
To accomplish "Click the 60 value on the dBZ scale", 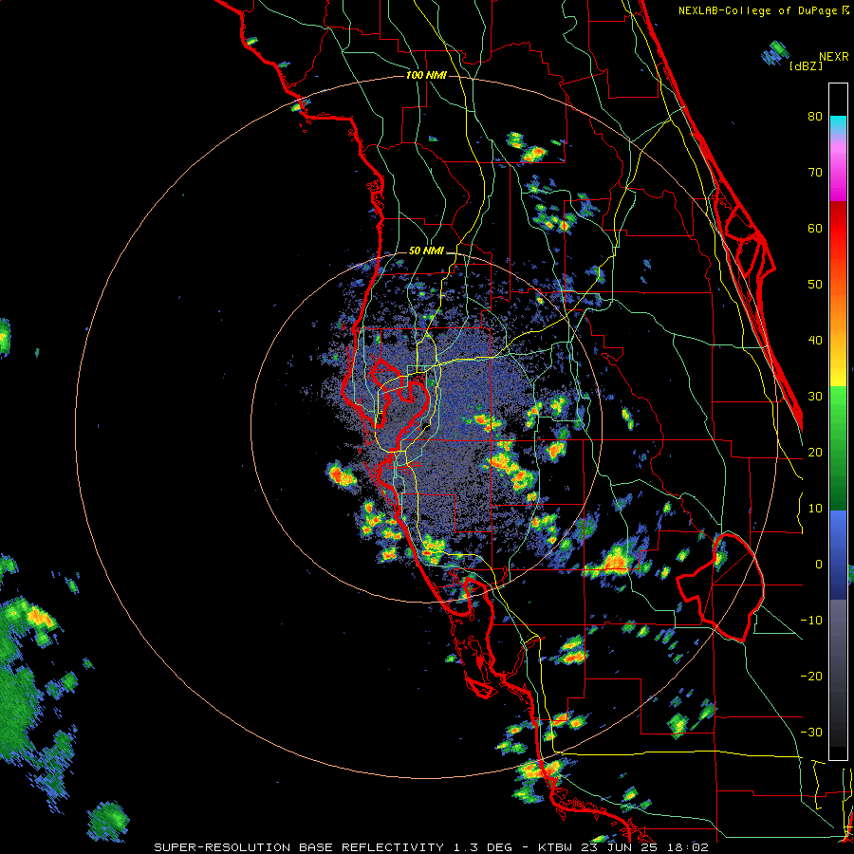I will [815, 228].
